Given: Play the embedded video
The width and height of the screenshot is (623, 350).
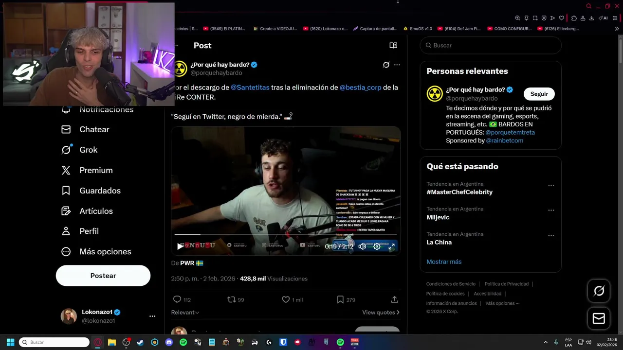Looking at the screenshot, I should click(x=180, y=246).
